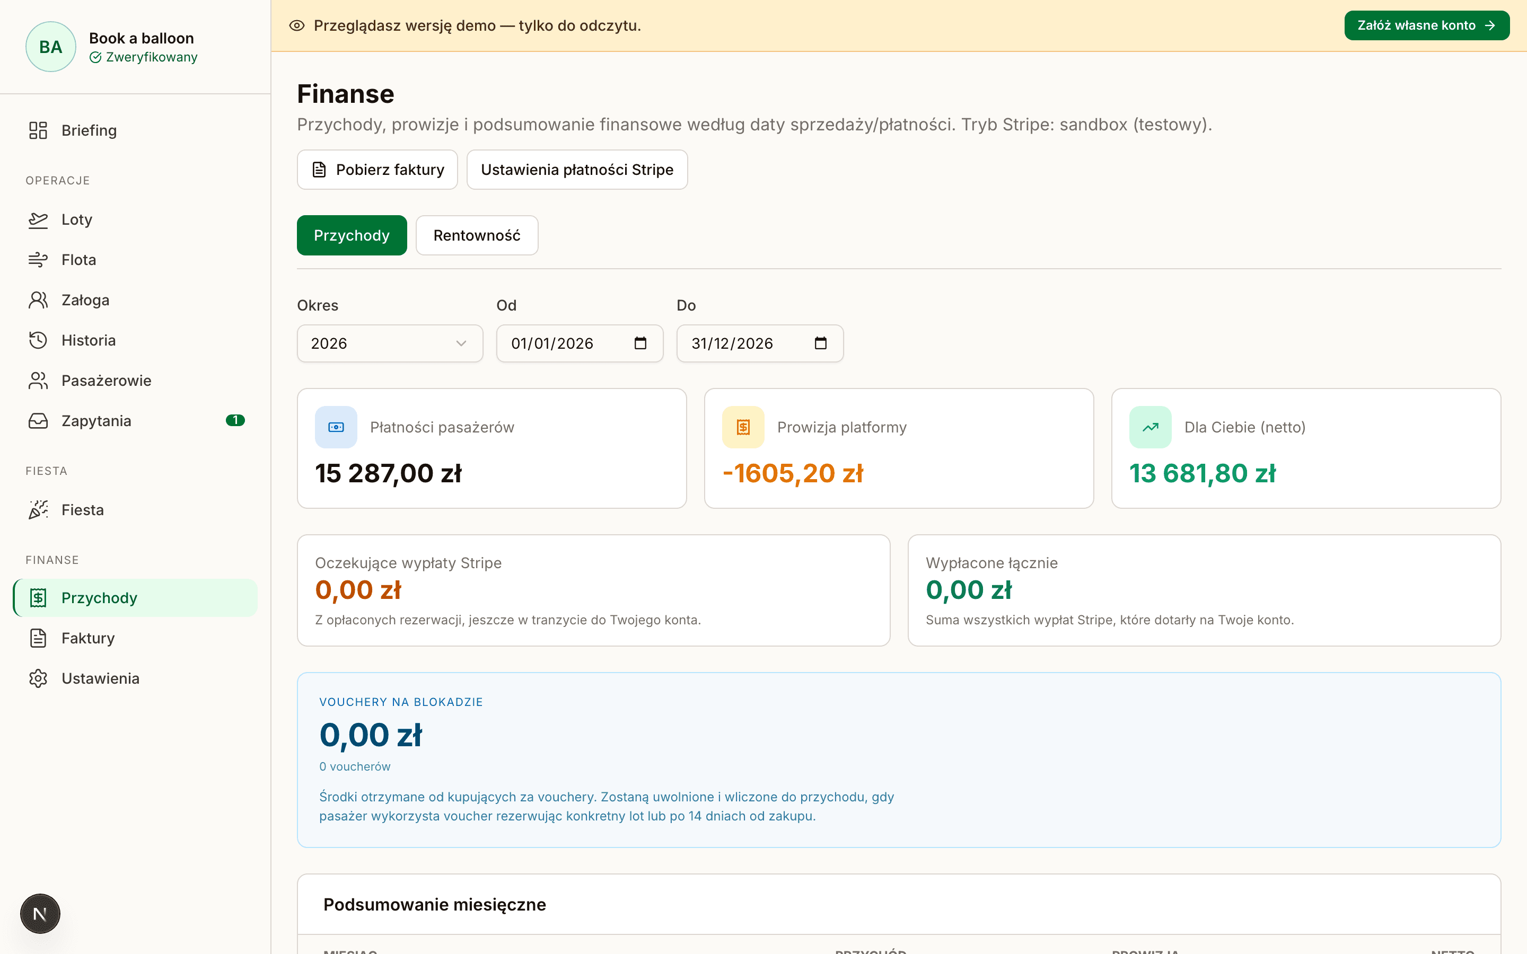This screenshot has width=1527, height=954.
Task: Click the Briefing dashboard icon
Action: (38, 130)
